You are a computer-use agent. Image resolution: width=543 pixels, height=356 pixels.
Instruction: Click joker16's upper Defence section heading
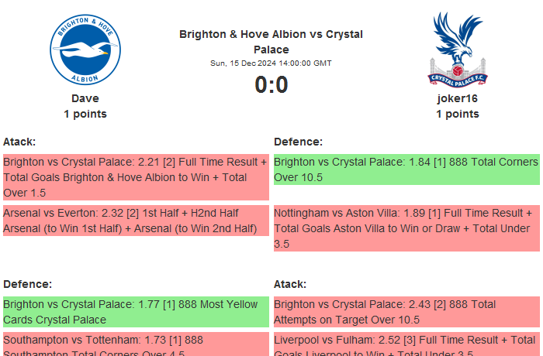(x=298, y=142)
